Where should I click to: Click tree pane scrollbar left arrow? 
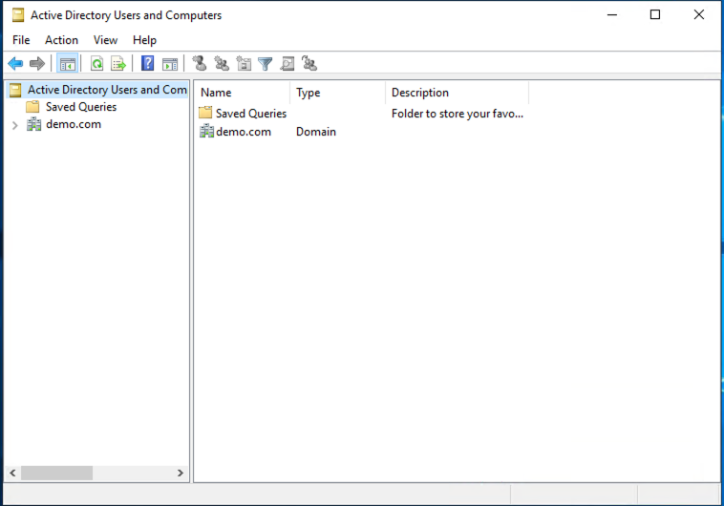pos(13,473)
